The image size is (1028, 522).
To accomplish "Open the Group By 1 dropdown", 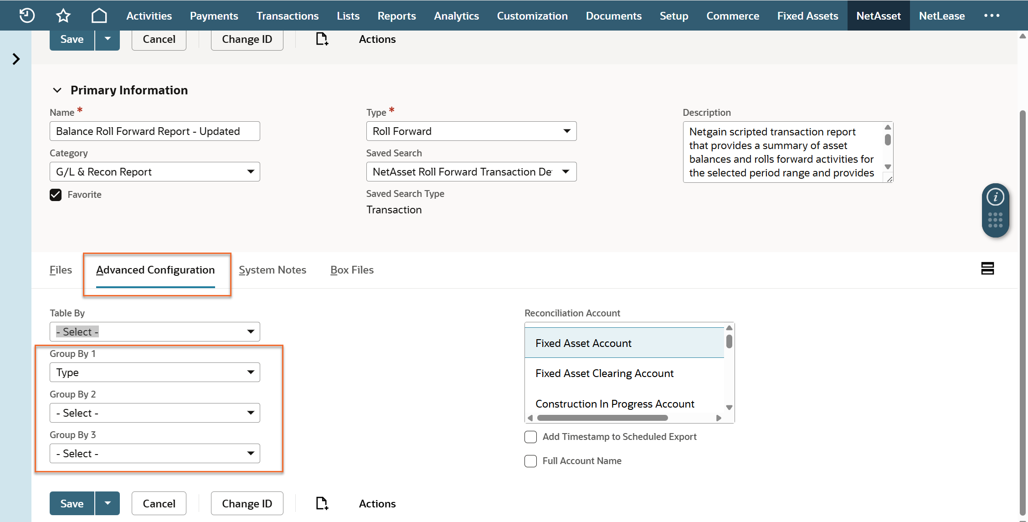I will coord(154,372).
